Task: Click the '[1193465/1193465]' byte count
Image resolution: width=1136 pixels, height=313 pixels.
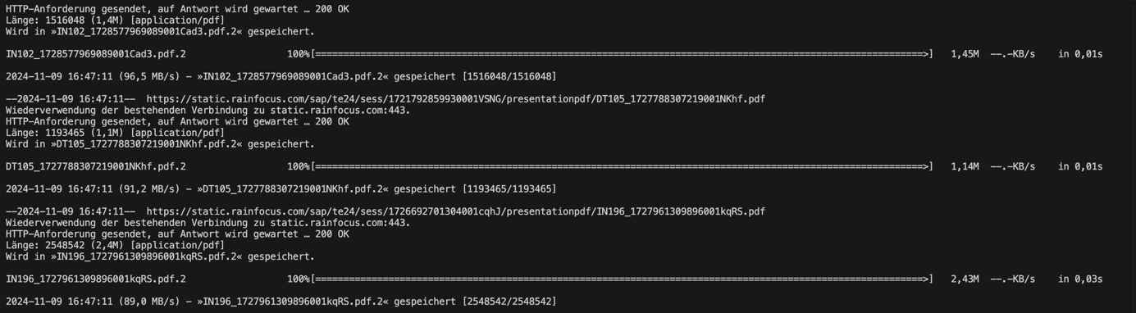Action: pyautogui.click(x=509, y=188)
